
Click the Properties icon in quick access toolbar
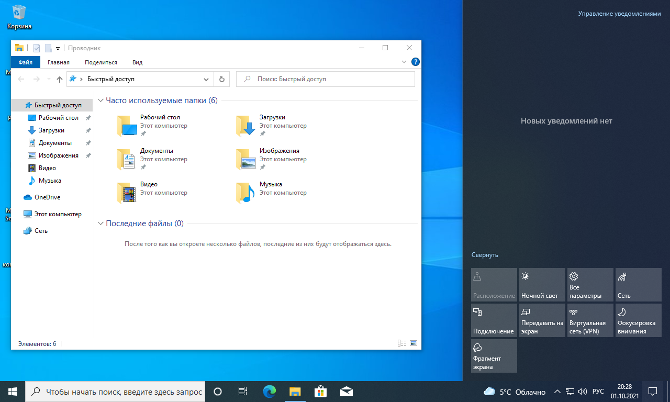coord(37,48)
